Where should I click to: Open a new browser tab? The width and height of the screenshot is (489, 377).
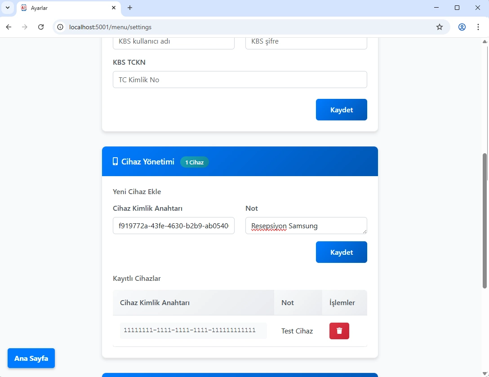click(x=130, y=8)
